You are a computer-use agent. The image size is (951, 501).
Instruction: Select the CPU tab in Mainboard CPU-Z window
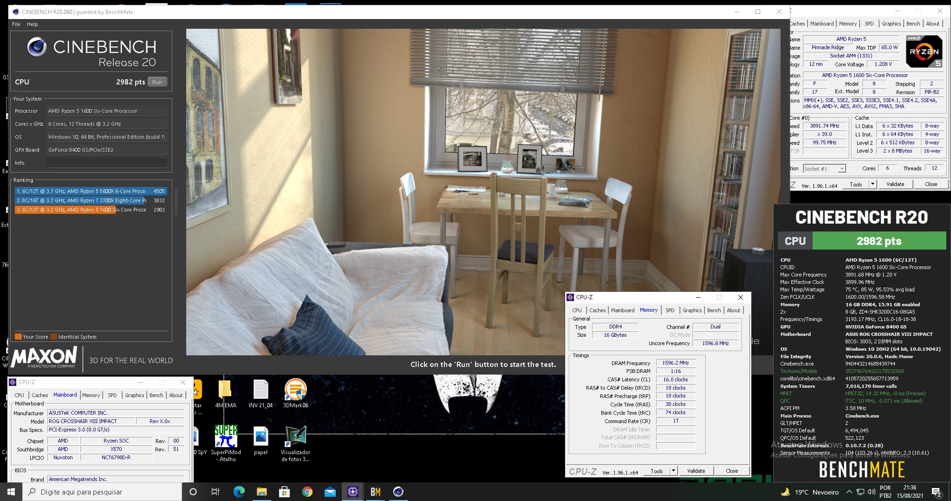pyautogui.click(x=19, y=395)
